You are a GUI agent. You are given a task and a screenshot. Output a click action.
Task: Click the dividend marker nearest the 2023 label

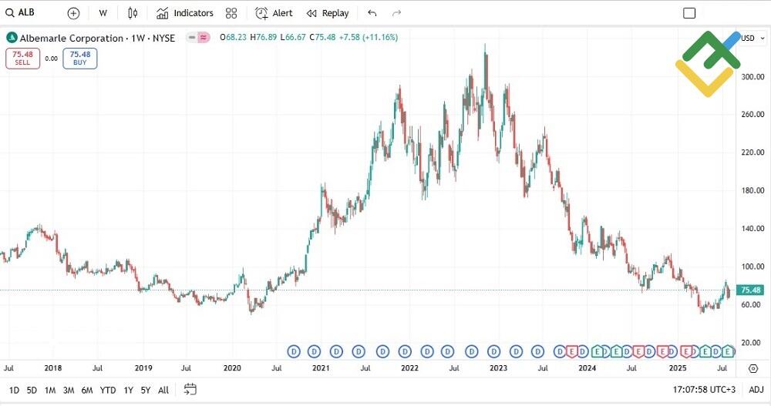click(493, 351)
